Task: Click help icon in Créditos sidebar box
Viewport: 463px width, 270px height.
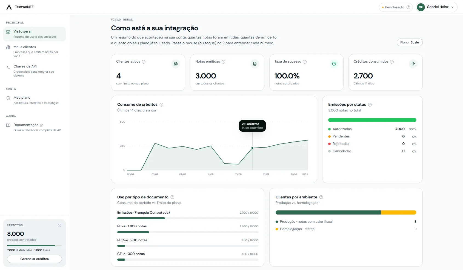Action: click(59, 225)
